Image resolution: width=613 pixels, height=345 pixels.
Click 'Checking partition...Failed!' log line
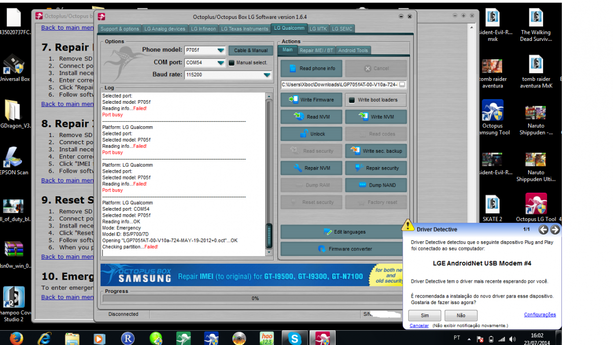130,247
